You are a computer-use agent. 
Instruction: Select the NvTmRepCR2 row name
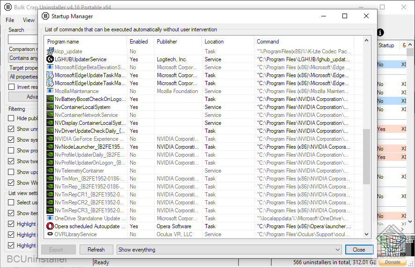(x=89, y=203)
